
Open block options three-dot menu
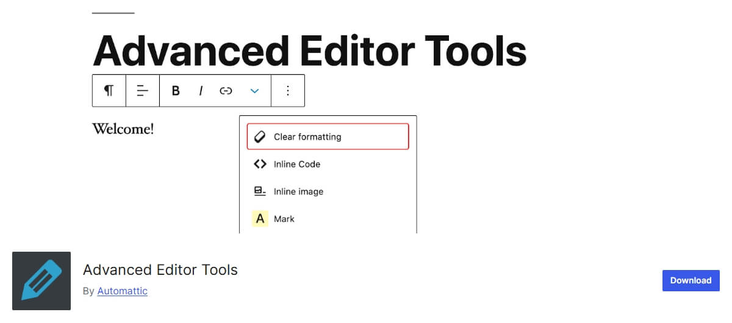pos(288,91)
